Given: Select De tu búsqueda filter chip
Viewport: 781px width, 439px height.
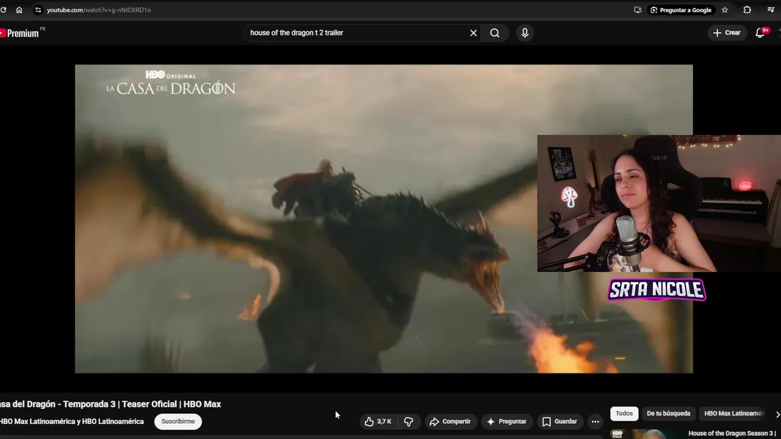Looking at the screenshot, I should coord(669,413).
